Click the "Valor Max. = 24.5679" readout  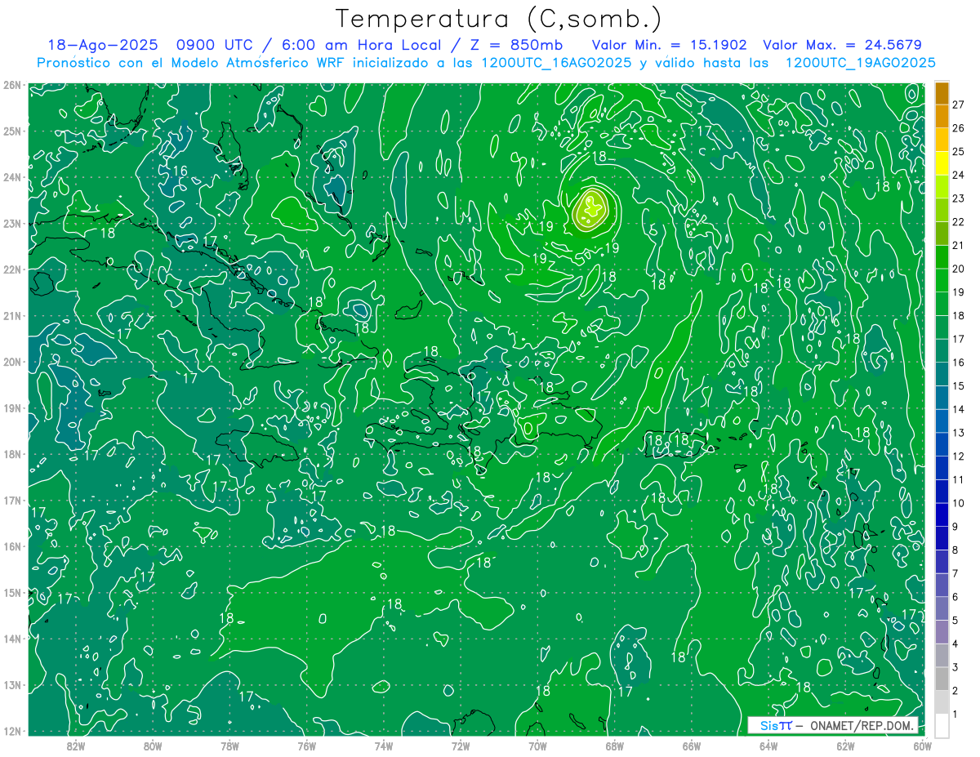841,45
